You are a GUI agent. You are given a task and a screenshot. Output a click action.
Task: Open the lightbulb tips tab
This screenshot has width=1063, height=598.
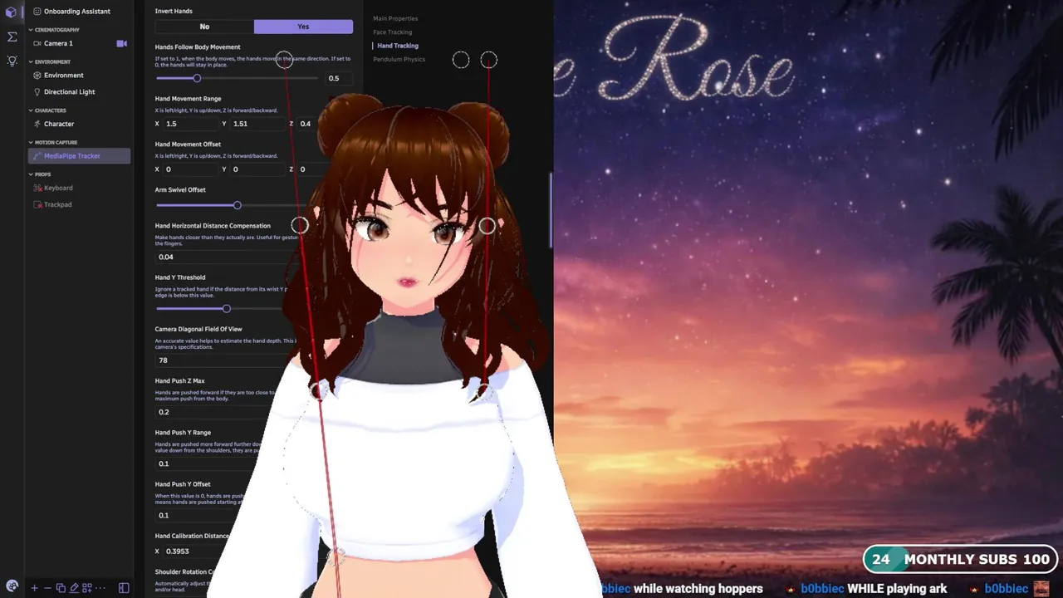tap(12, 61)
